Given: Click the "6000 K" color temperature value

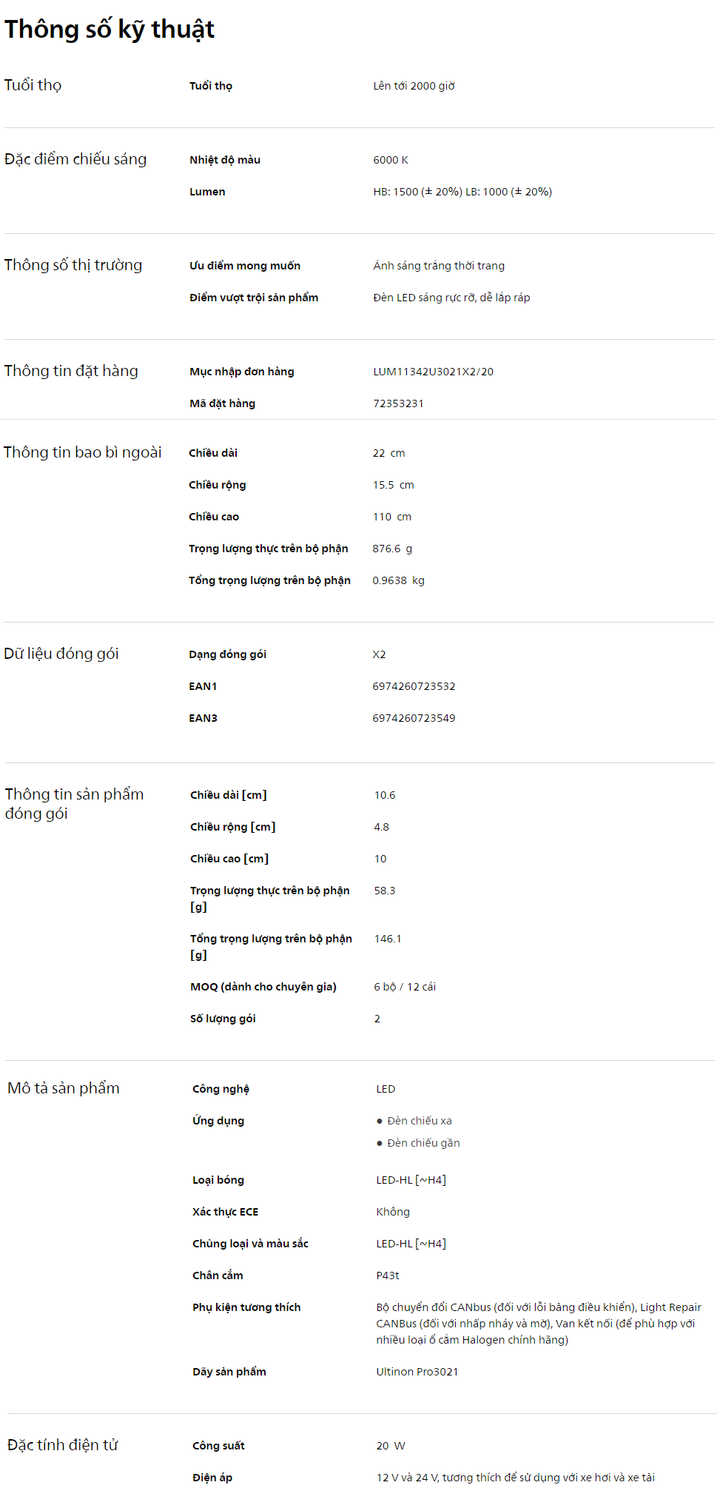Looking at the screenshot, I should (x=391, y=160).
